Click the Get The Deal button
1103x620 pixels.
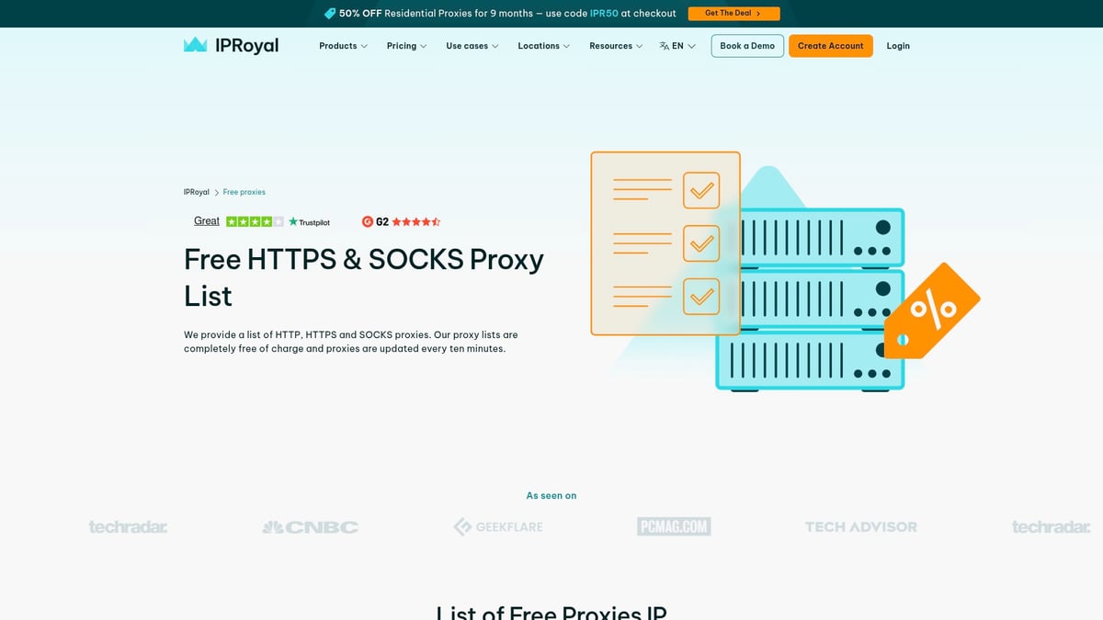click(x=733, y=13)
